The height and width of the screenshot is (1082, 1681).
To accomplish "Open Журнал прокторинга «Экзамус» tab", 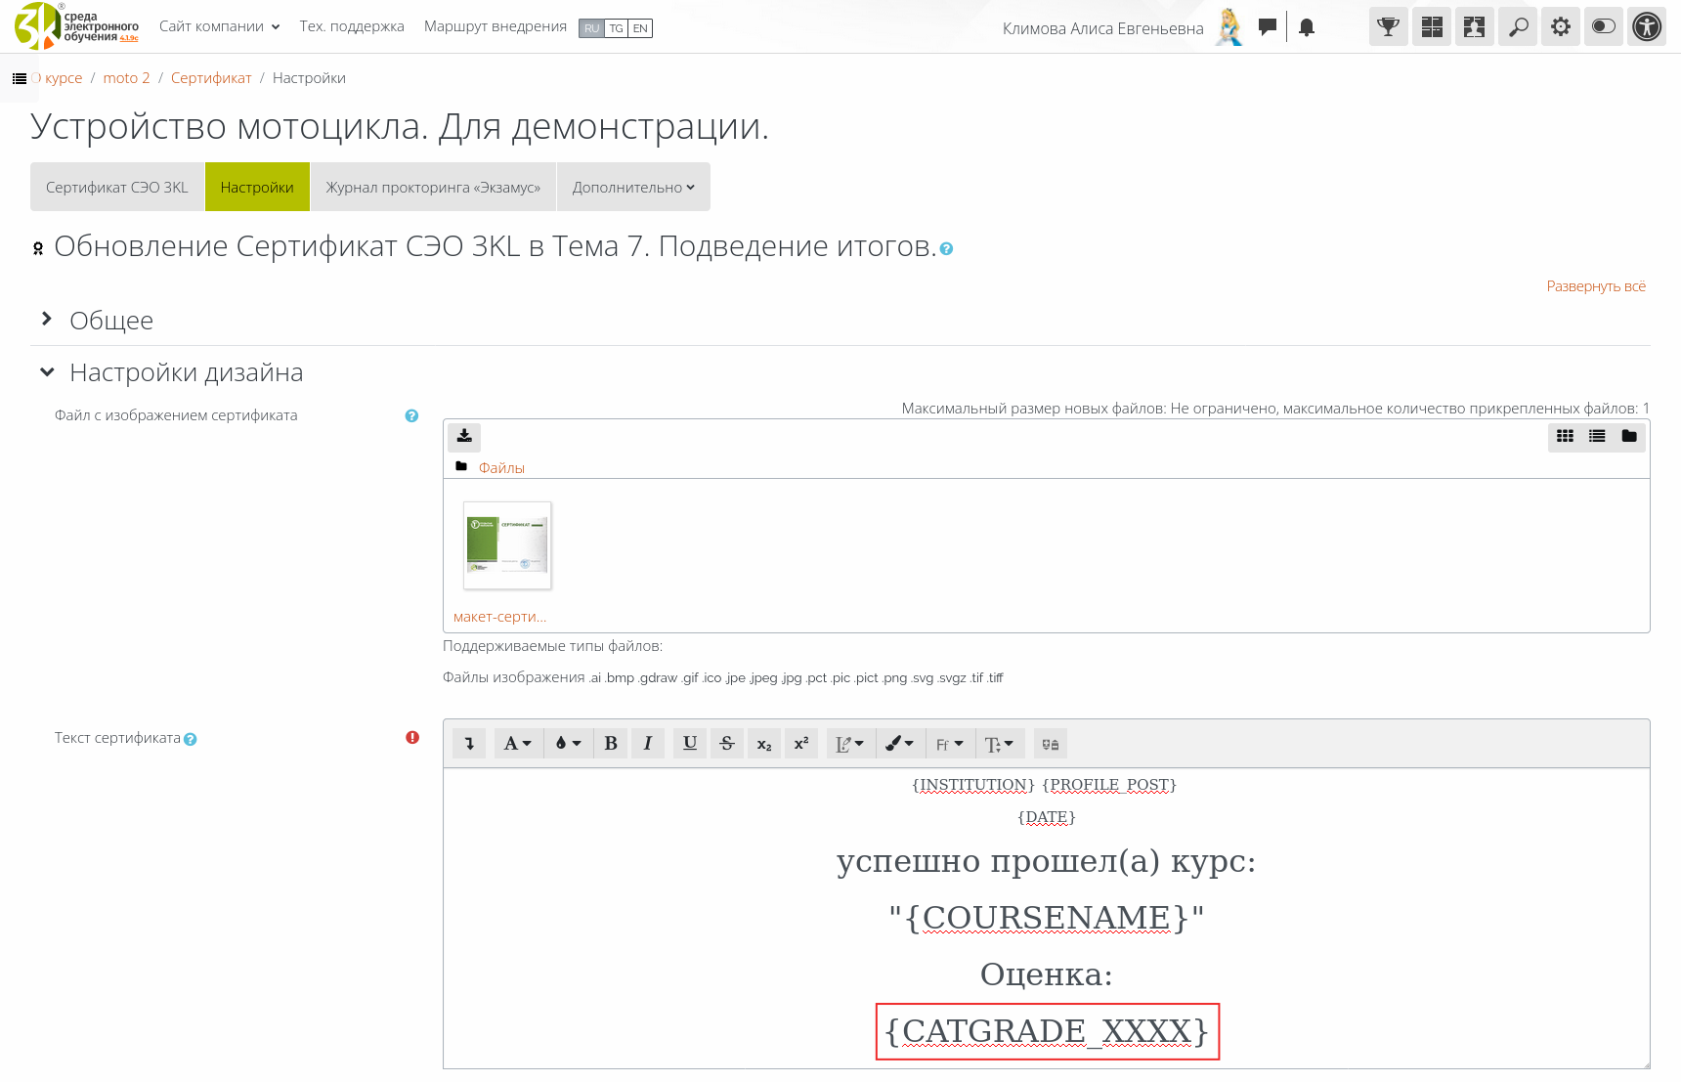I will click(433, 188).
